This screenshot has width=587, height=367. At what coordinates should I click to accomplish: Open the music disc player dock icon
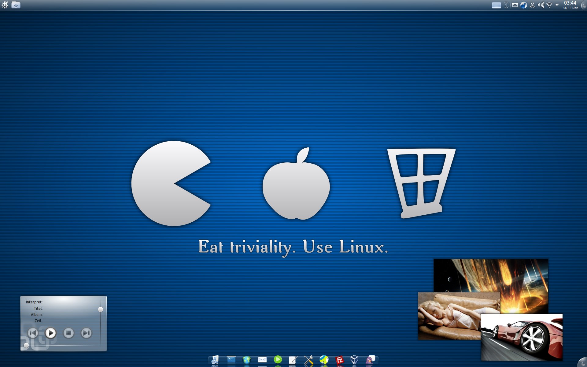215,360
